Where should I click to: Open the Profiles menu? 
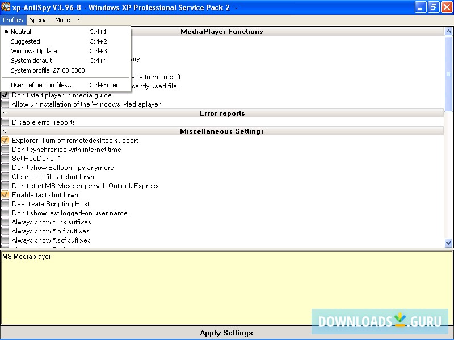tap(13, 20)
